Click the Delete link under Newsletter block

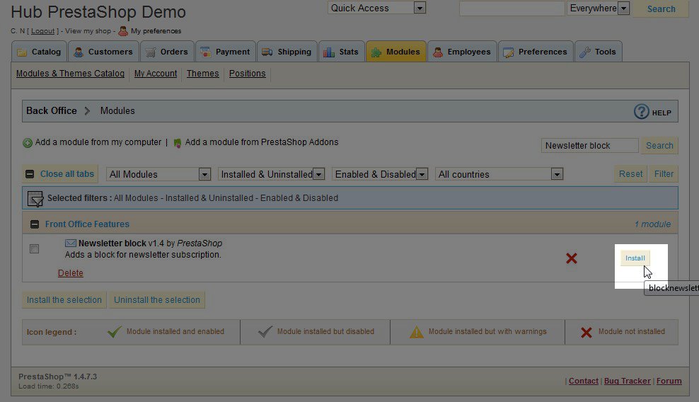click(x=70, y=273)
